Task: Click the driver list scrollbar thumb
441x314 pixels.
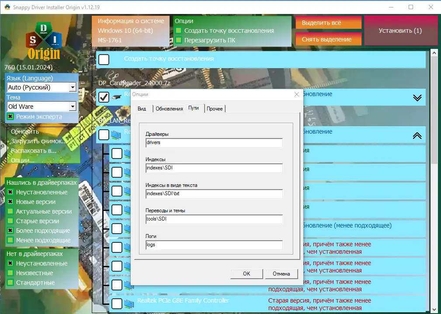Action: click(x=434, y=109)
